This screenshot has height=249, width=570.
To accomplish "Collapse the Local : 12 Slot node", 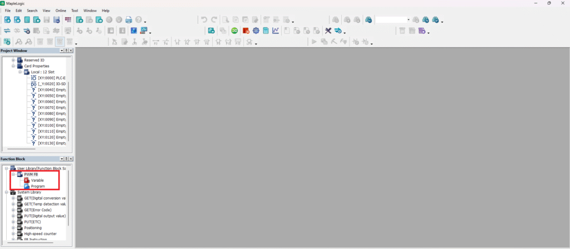I will (21, 72).
